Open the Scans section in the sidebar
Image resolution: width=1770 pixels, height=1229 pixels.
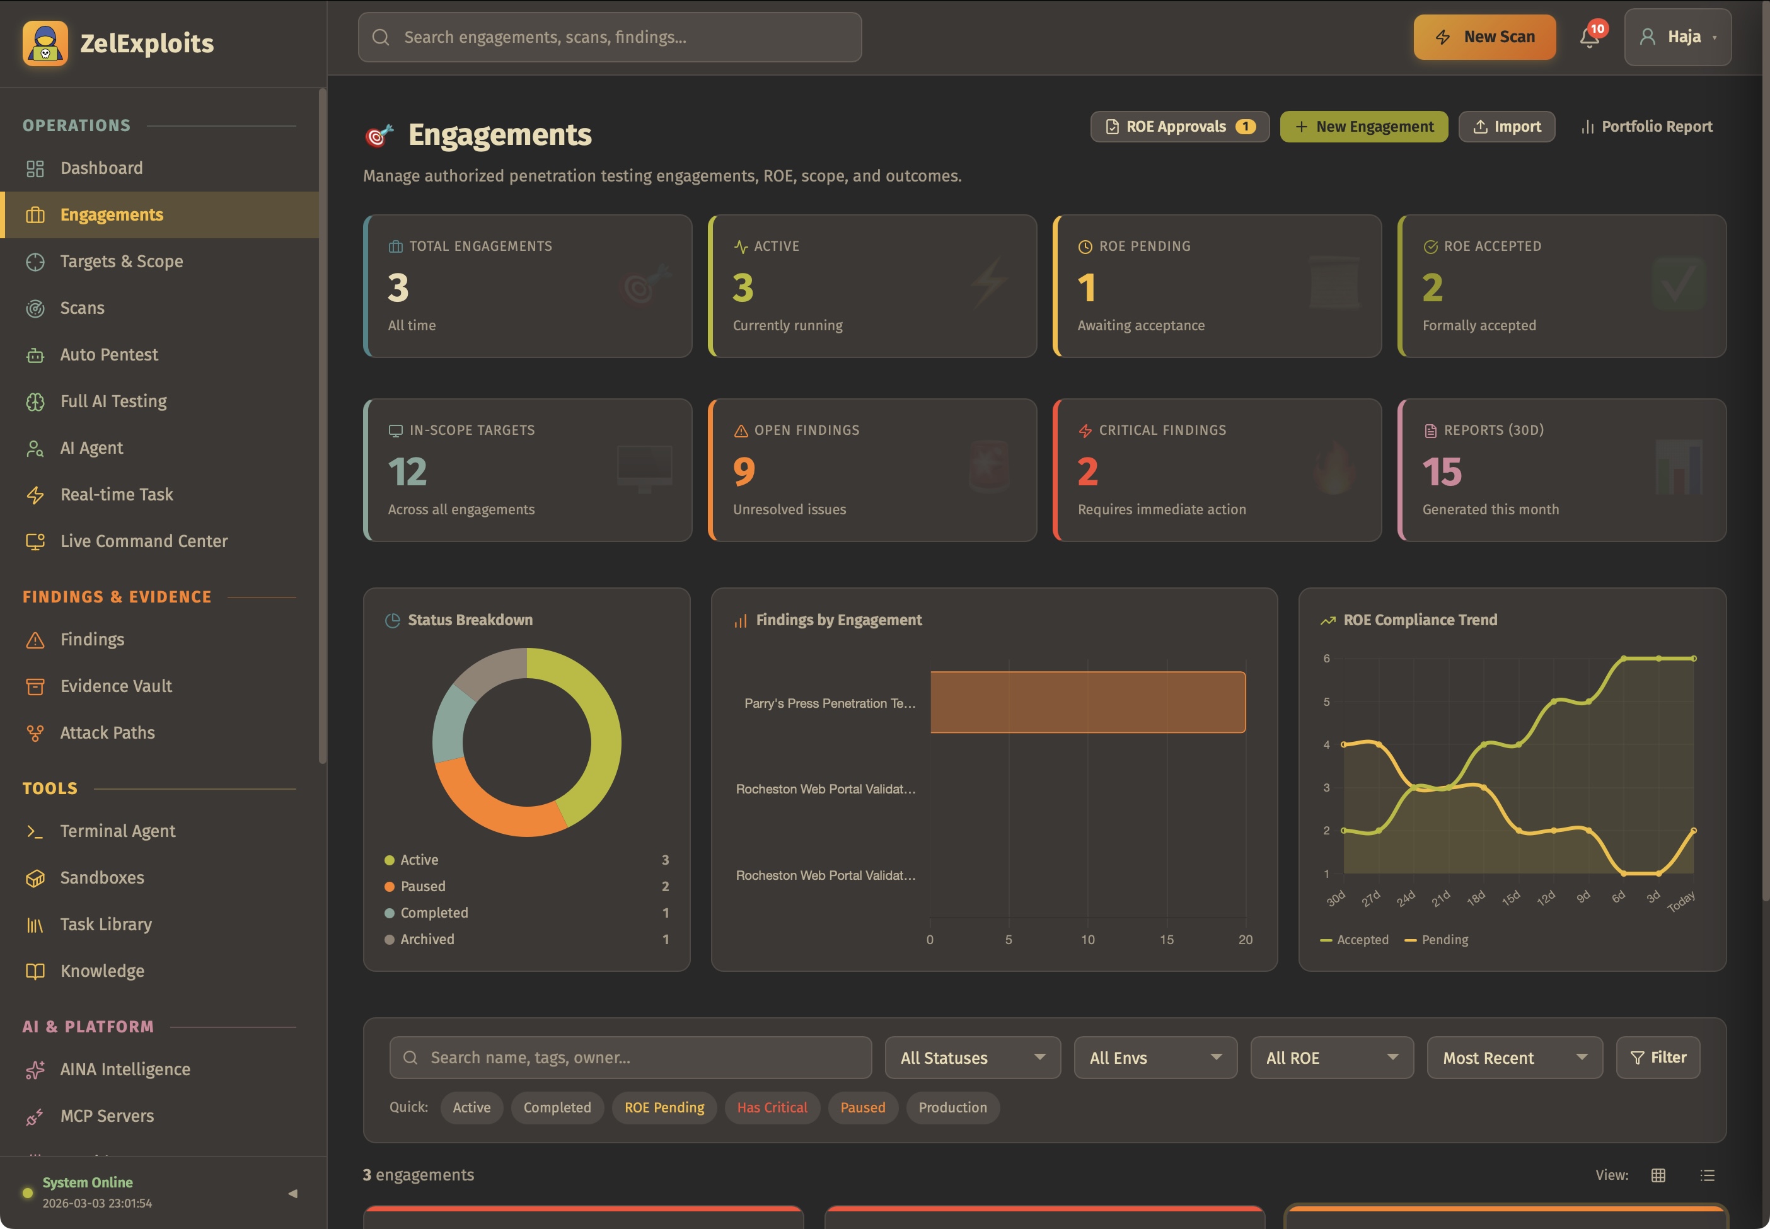pyautogui.click(x=82, y=308)
